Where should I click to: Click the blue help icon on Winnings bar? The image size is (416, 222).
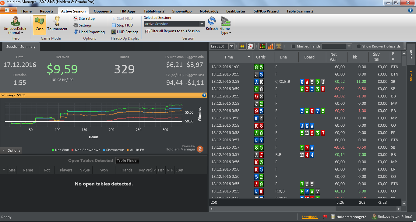pos(204,95)
